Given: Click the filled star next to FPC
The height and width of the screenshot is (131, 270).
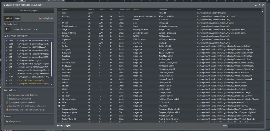Looking at the screenshot, I should (x=59, y=106).
